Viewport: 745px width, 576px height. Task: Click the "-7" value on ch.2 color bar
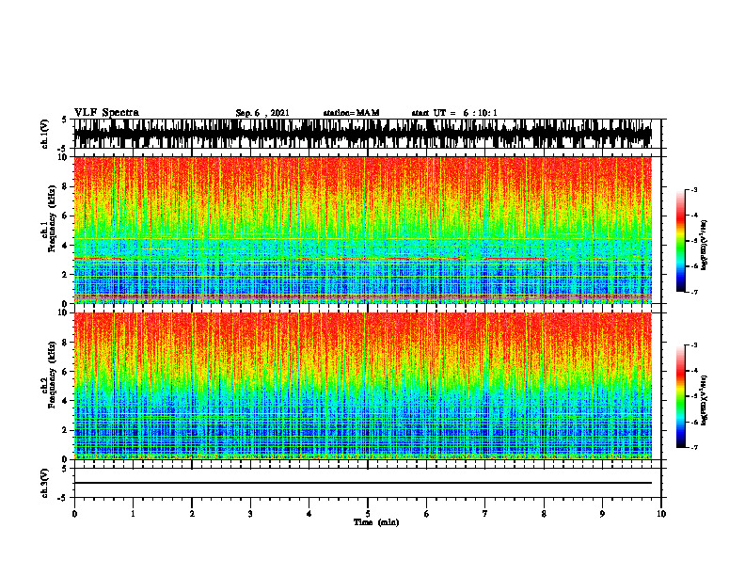pyautogui.click(x=694, y=447)
